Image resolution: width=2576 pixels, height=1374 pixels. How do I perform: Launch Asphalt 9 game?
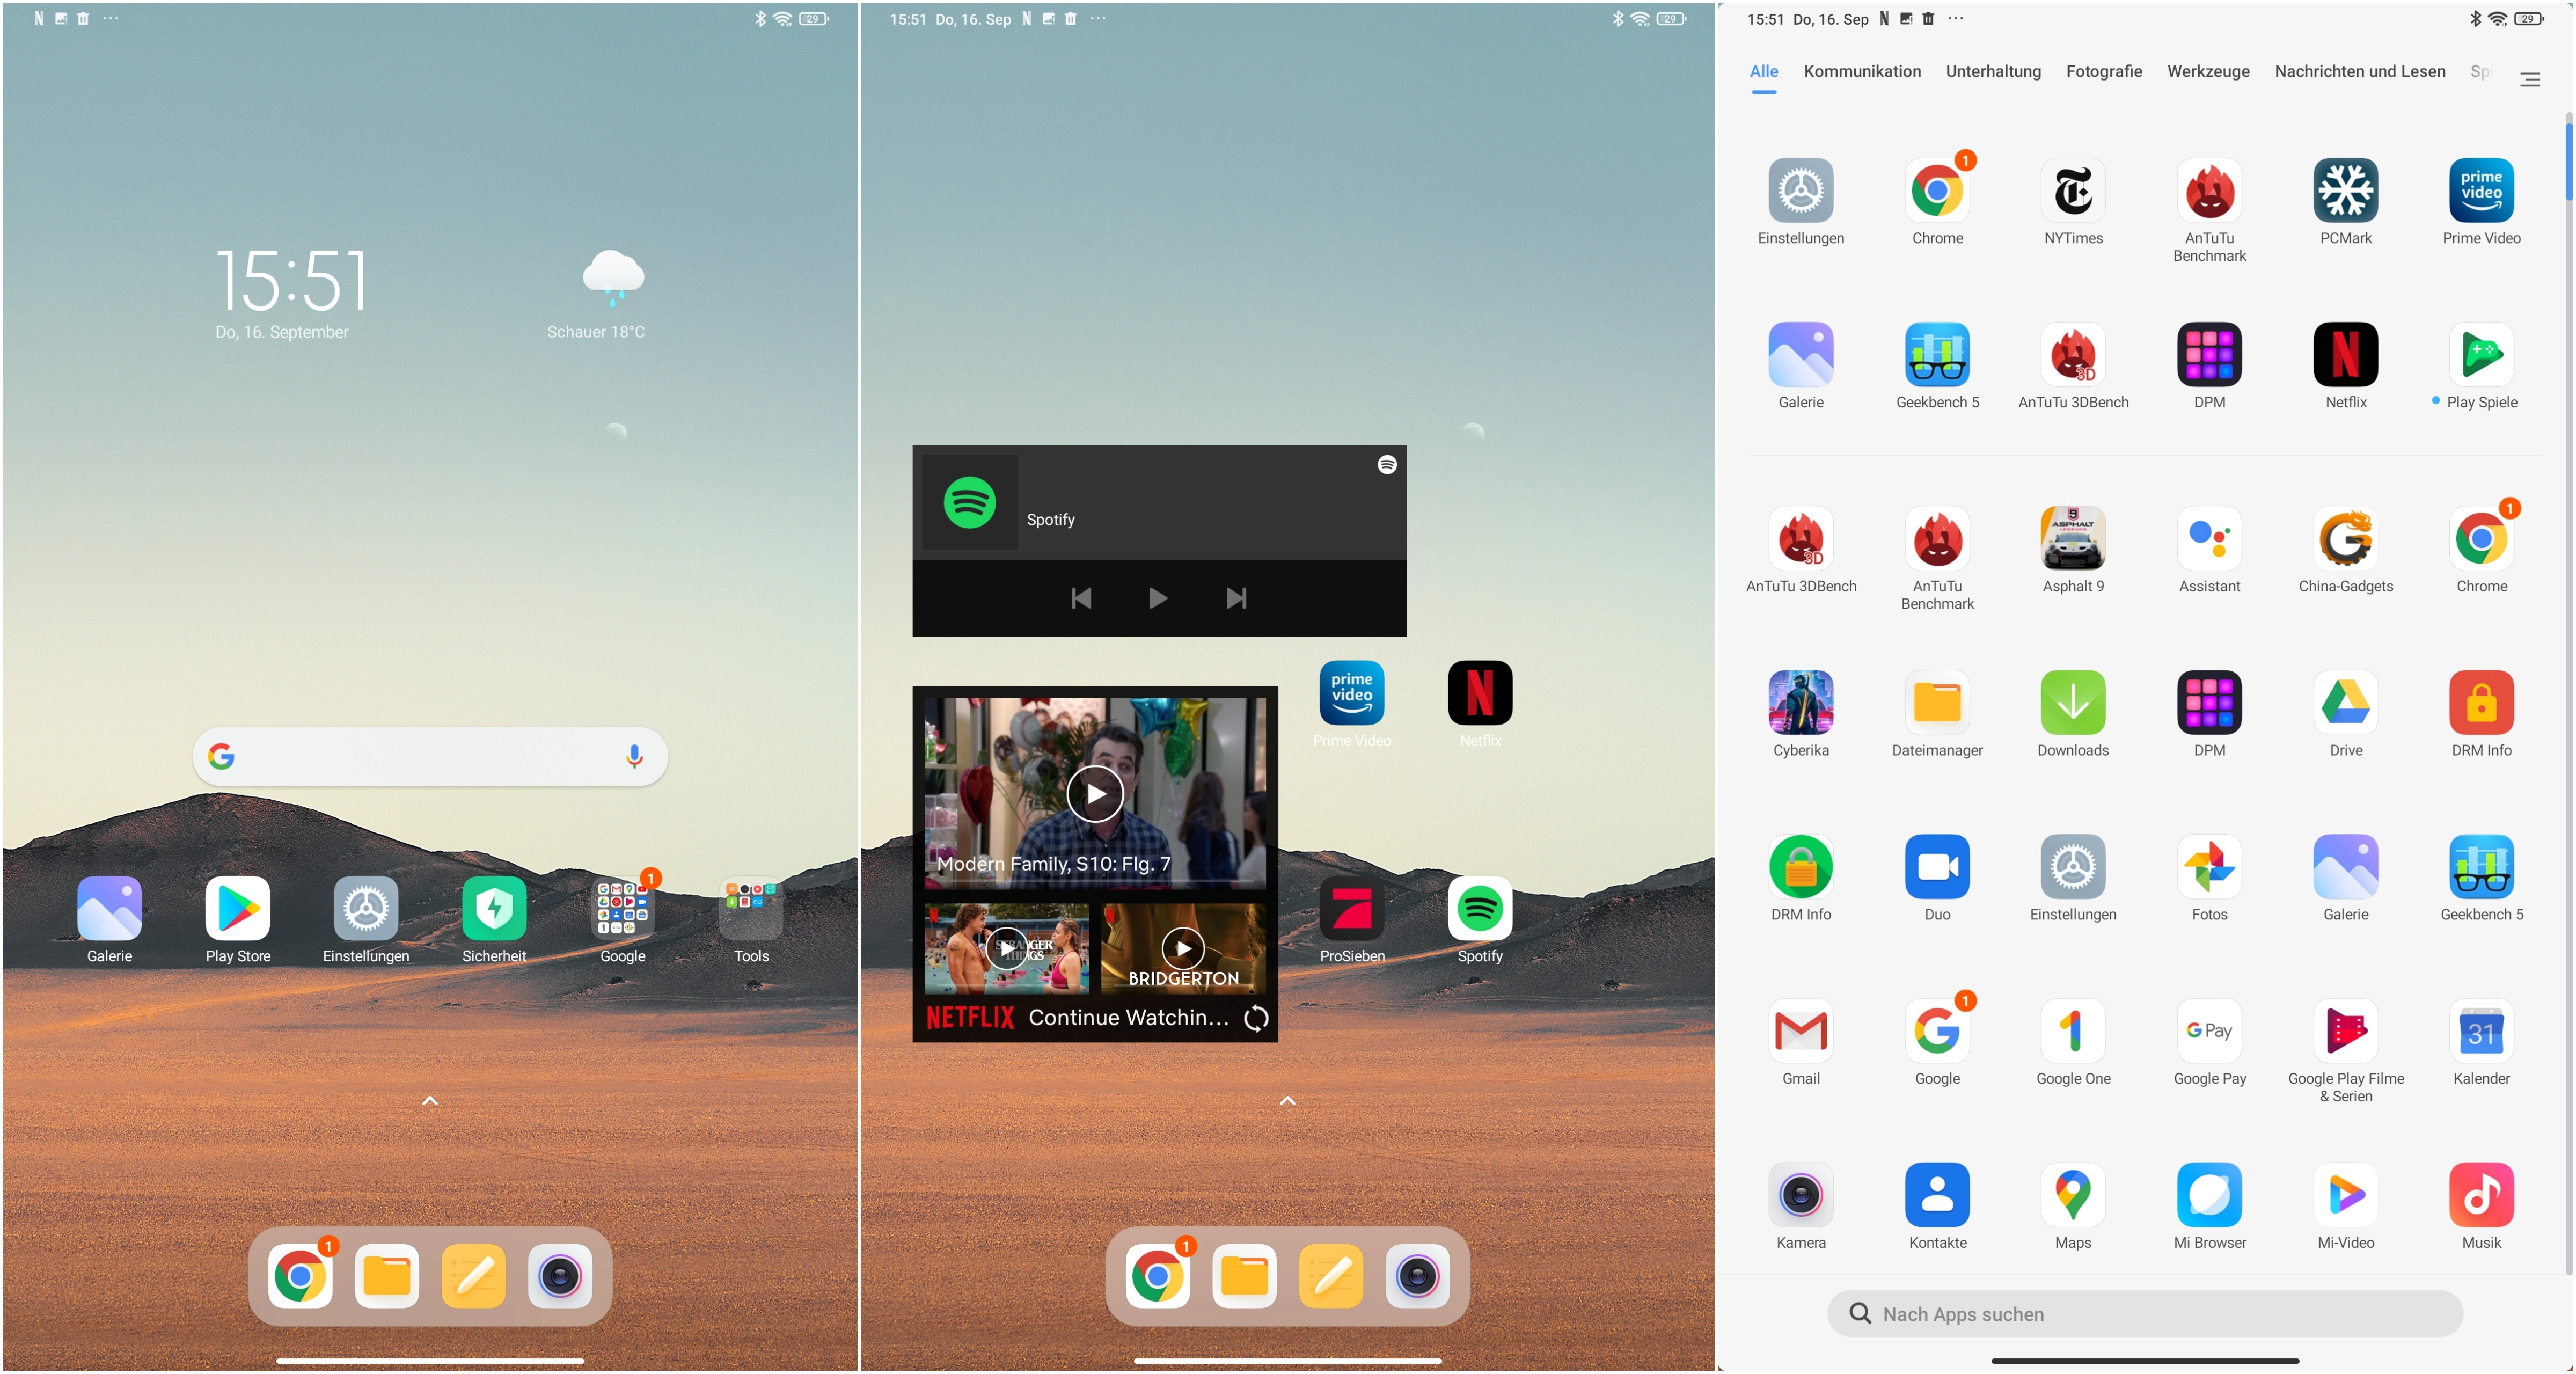click(2073, 538)
